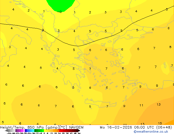Click the '[gdmp]' unit label
Viewport: 174px width, 134px height.
point(53,127)
